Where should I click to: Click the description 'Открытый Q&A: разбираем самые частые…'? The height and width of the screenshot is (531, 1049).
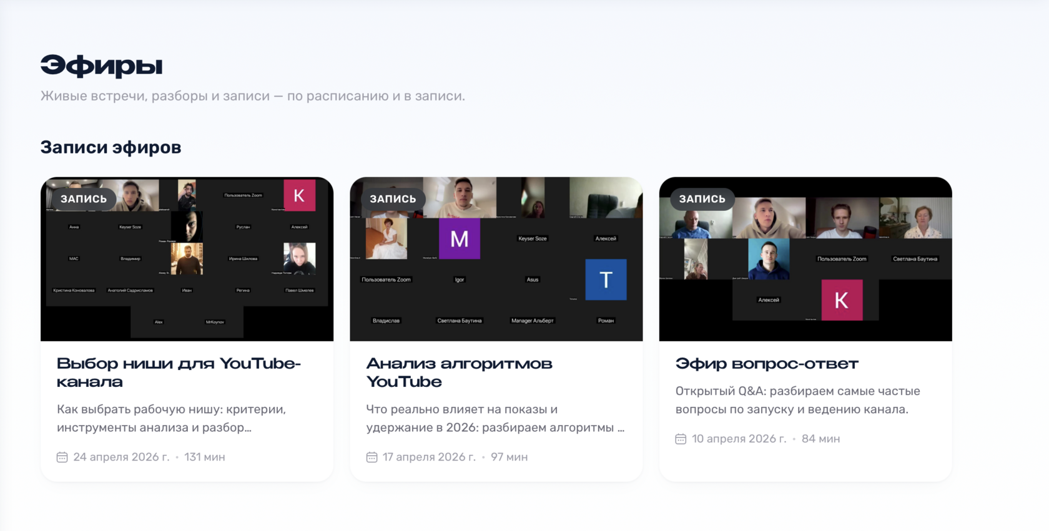798,401
